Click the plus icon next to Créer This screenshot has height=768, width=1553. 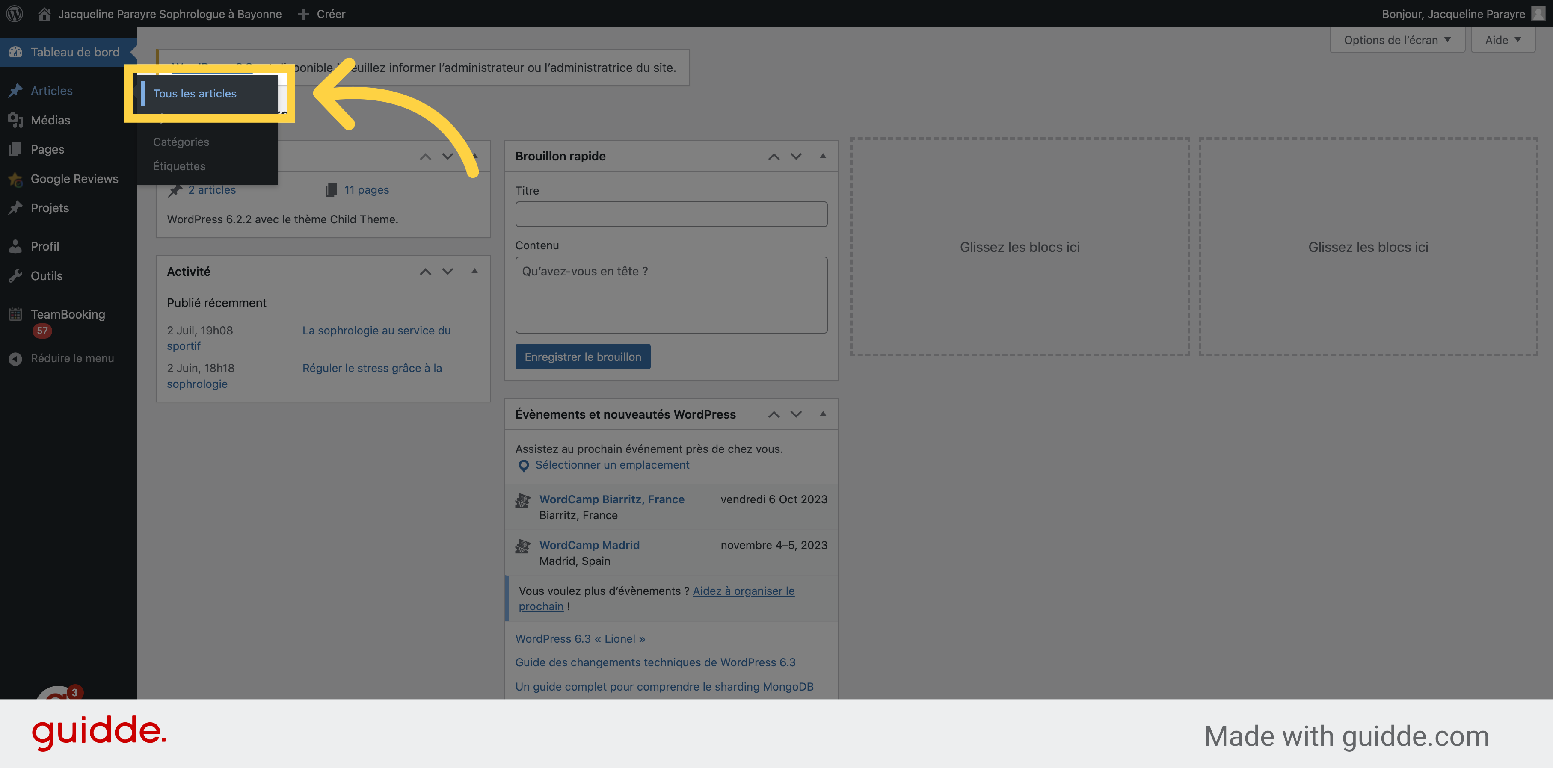[304, 13]
